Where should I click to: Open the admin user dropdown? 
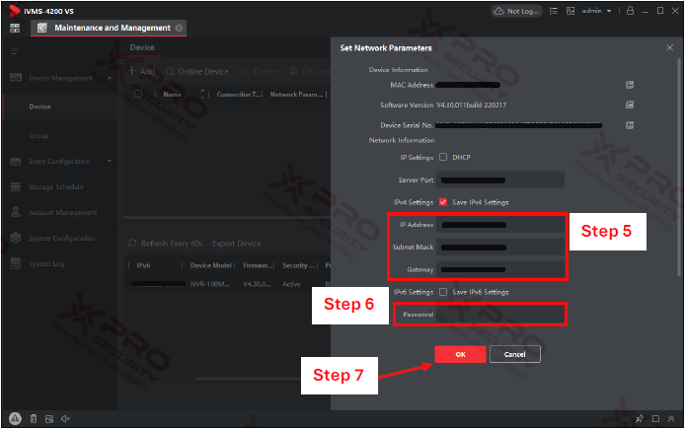[x=596, y=11]
